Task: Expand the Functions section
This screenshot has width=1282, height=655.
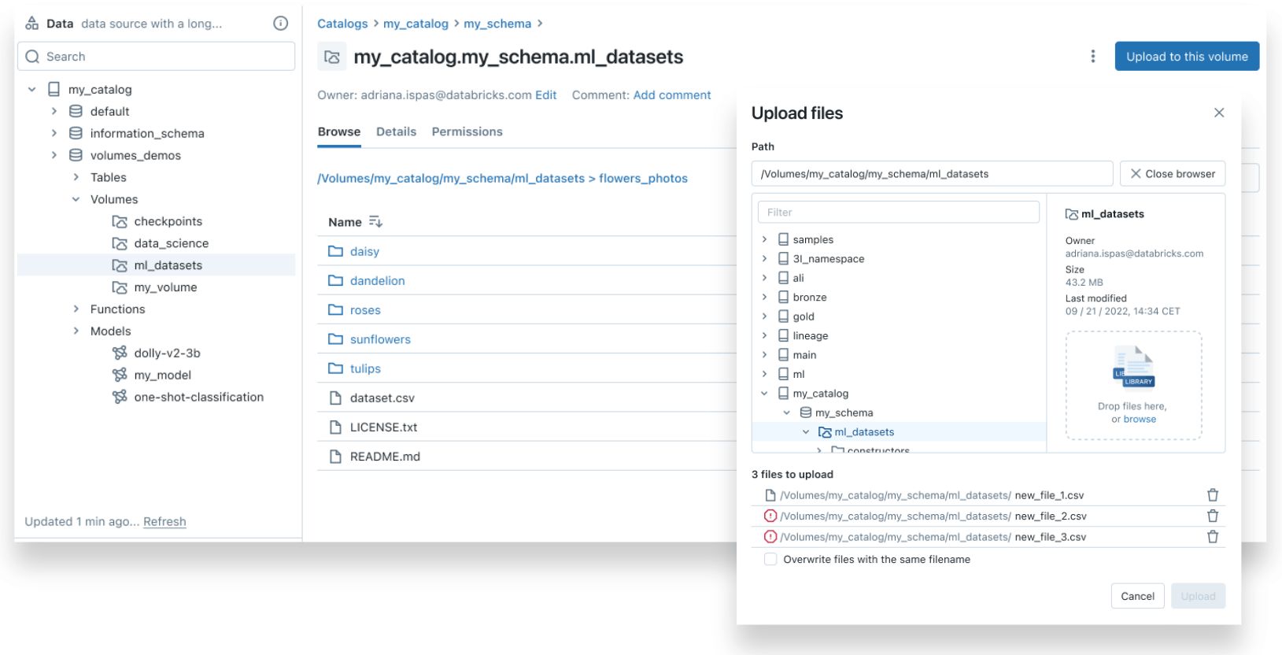Action: click(x=76, y=309)
